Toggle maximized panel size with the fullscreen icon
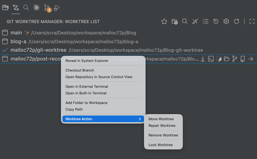257x159 pixels. (x=252, y=21)
